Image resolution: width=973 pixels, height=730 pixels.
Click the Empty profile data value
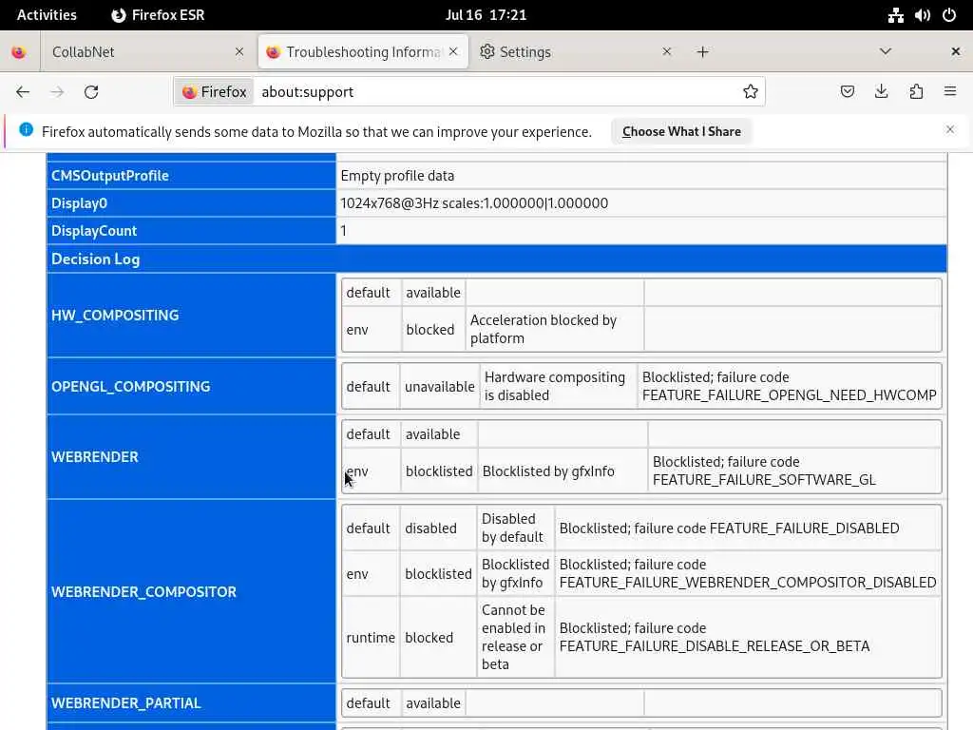(x=397, y=176)
